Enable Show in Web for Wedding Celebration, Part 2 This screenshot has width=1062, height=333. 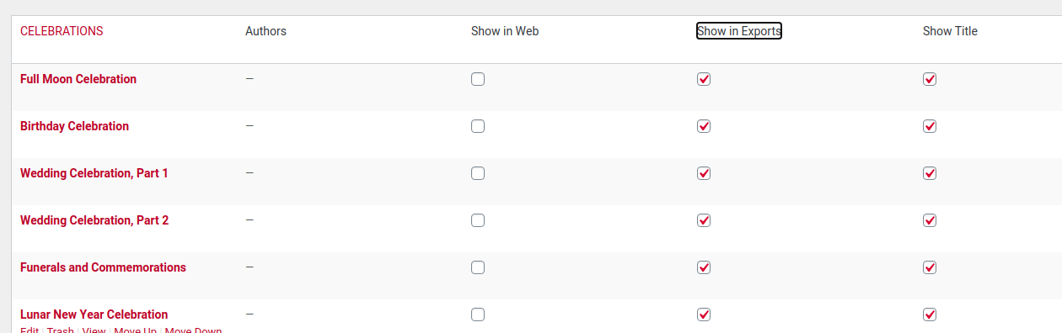478,220
